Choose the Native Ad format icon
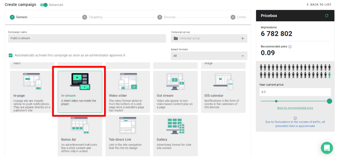Image resolution: width=339 pixels, height=157 pixels. tap(80, 125)
